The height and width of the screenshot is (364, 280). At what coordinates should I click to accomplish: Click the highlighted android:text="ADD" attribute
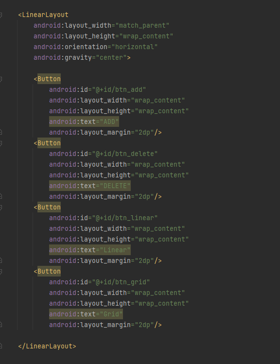(84, 121)
